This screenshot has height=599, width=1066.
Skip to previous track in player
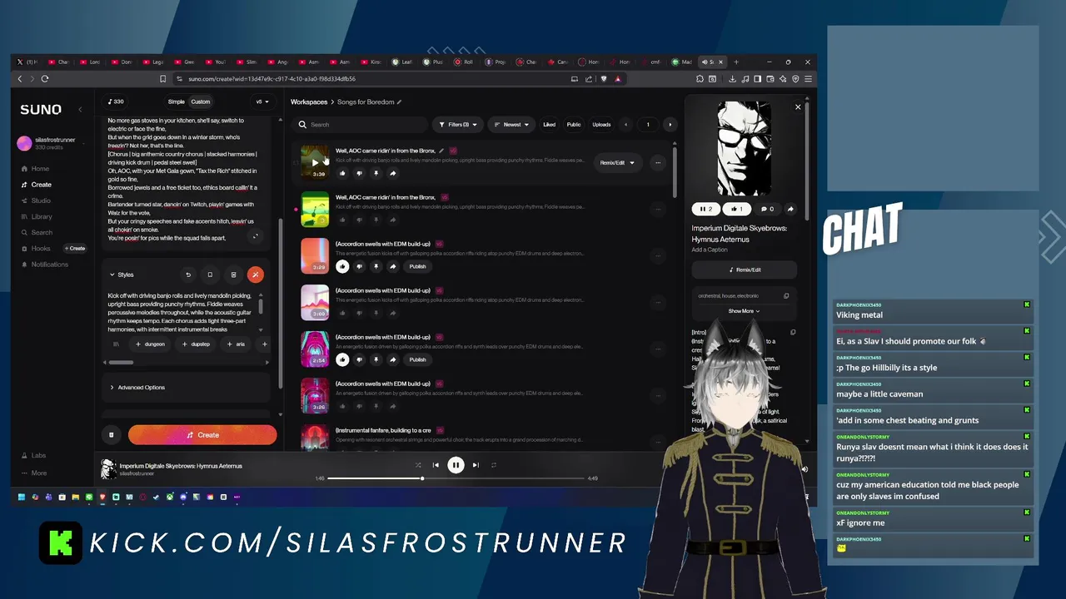[x=436, y=465]
